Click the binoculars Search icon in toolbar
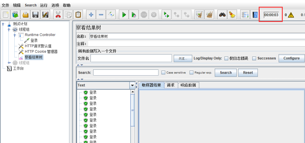The image size is (305, 143). pos(222,14)
